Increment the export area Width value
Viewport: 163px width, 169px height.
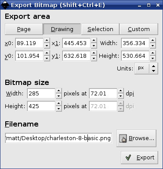153,40
